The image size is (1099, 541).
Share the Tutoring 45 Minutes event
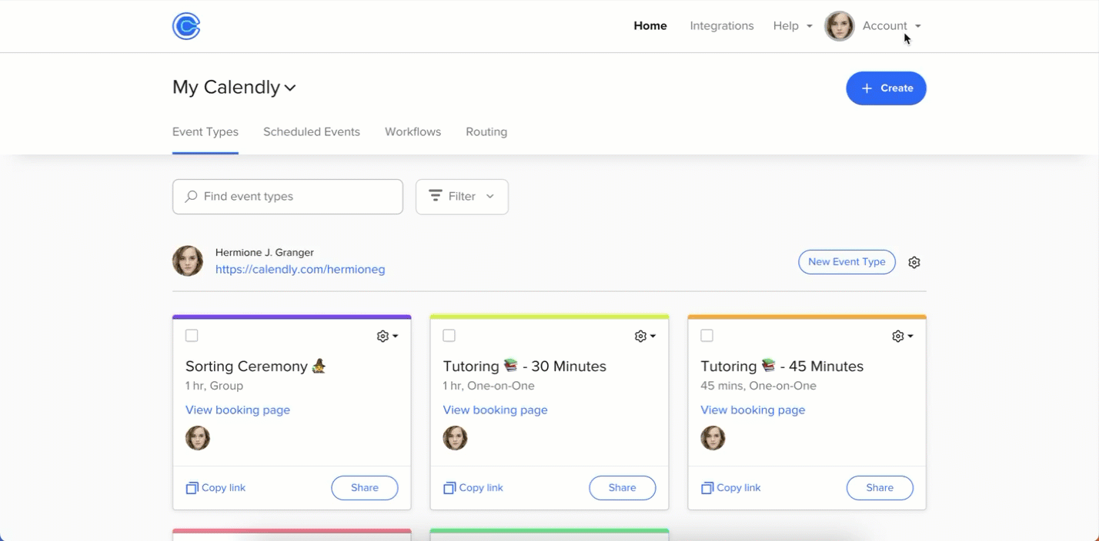coord(880,488)
